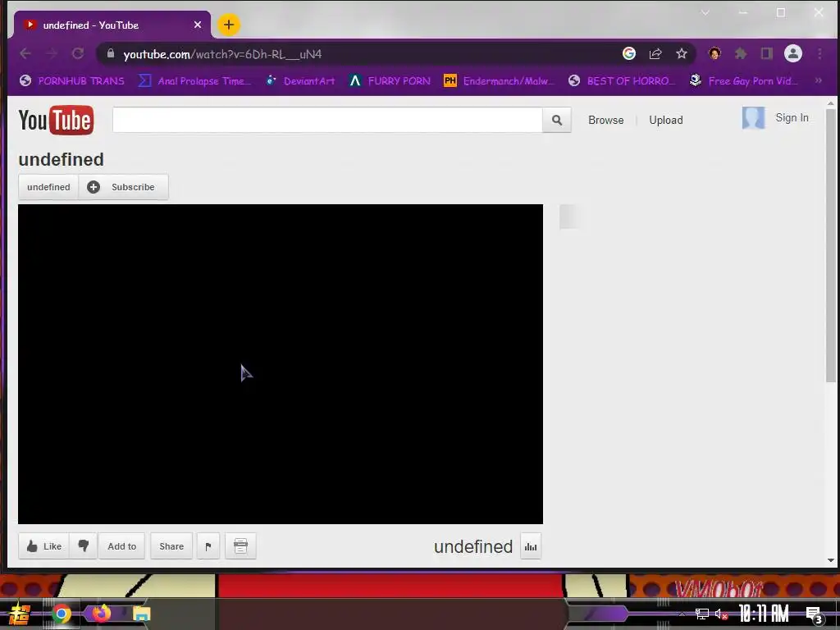
Task: View site lock information
Action: [111, 53]
